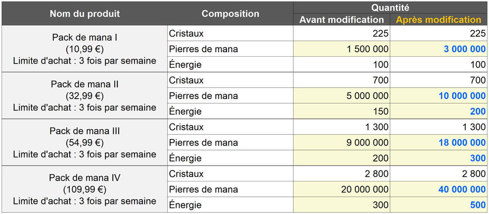Click the 5 000 000 quantity cell
Image resolution: width=489 pixels, height=214 pixels.
341,96
